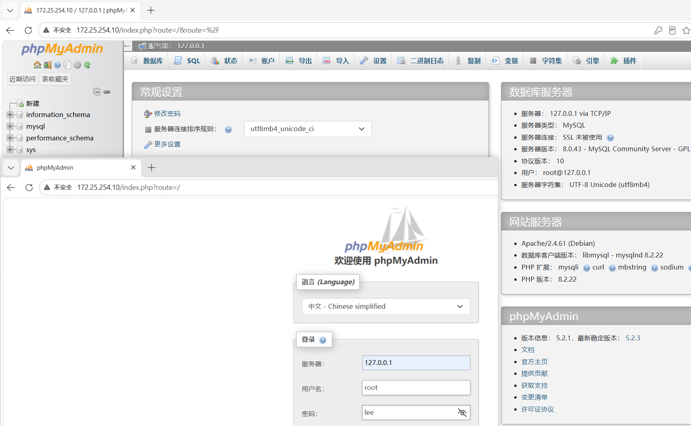Log out using the door icon
This screenshot has height=426, width=691.
47,65
